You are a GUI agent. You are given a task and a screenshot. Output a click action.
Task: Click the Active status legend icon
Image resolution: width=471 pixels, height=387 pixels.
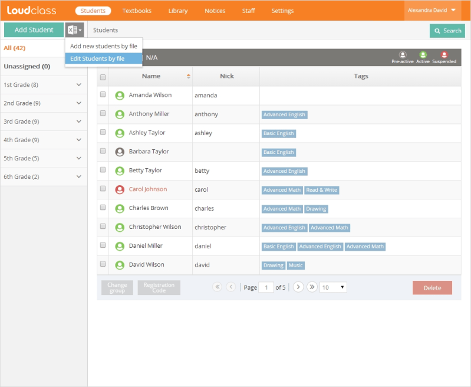click(423, 55)
